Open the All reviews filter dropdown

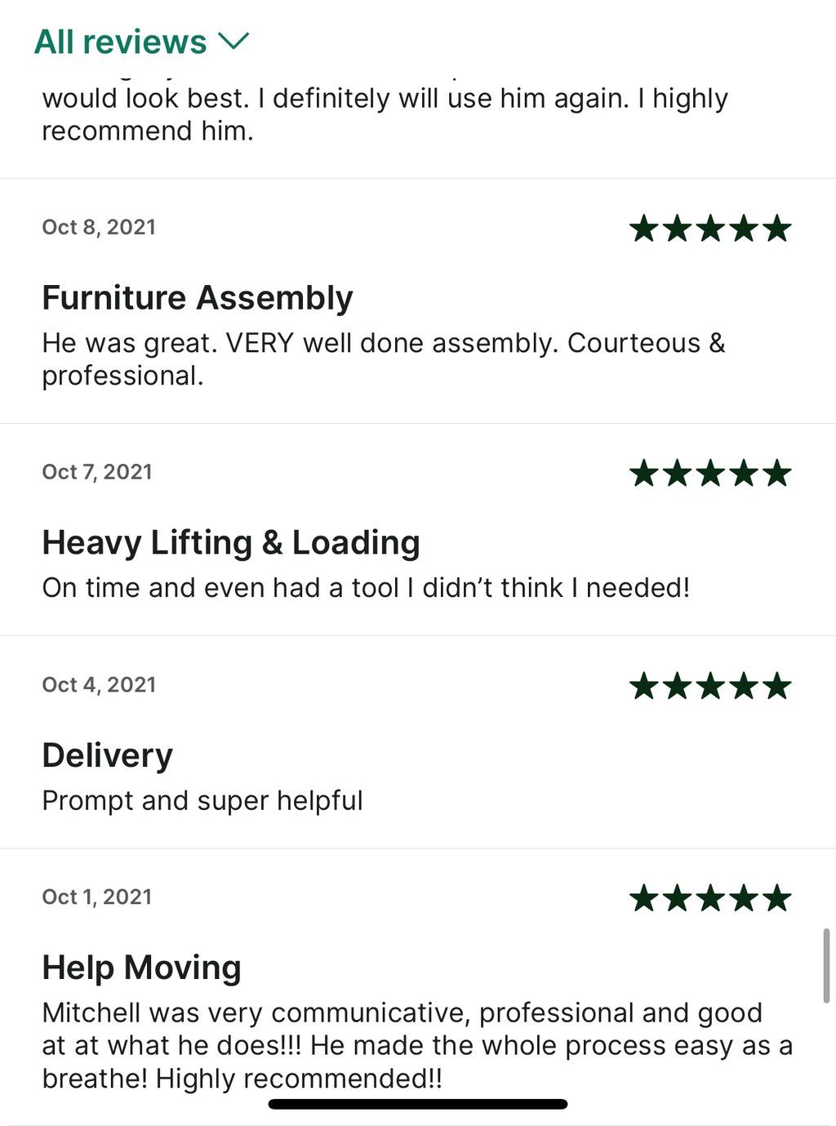141,42
